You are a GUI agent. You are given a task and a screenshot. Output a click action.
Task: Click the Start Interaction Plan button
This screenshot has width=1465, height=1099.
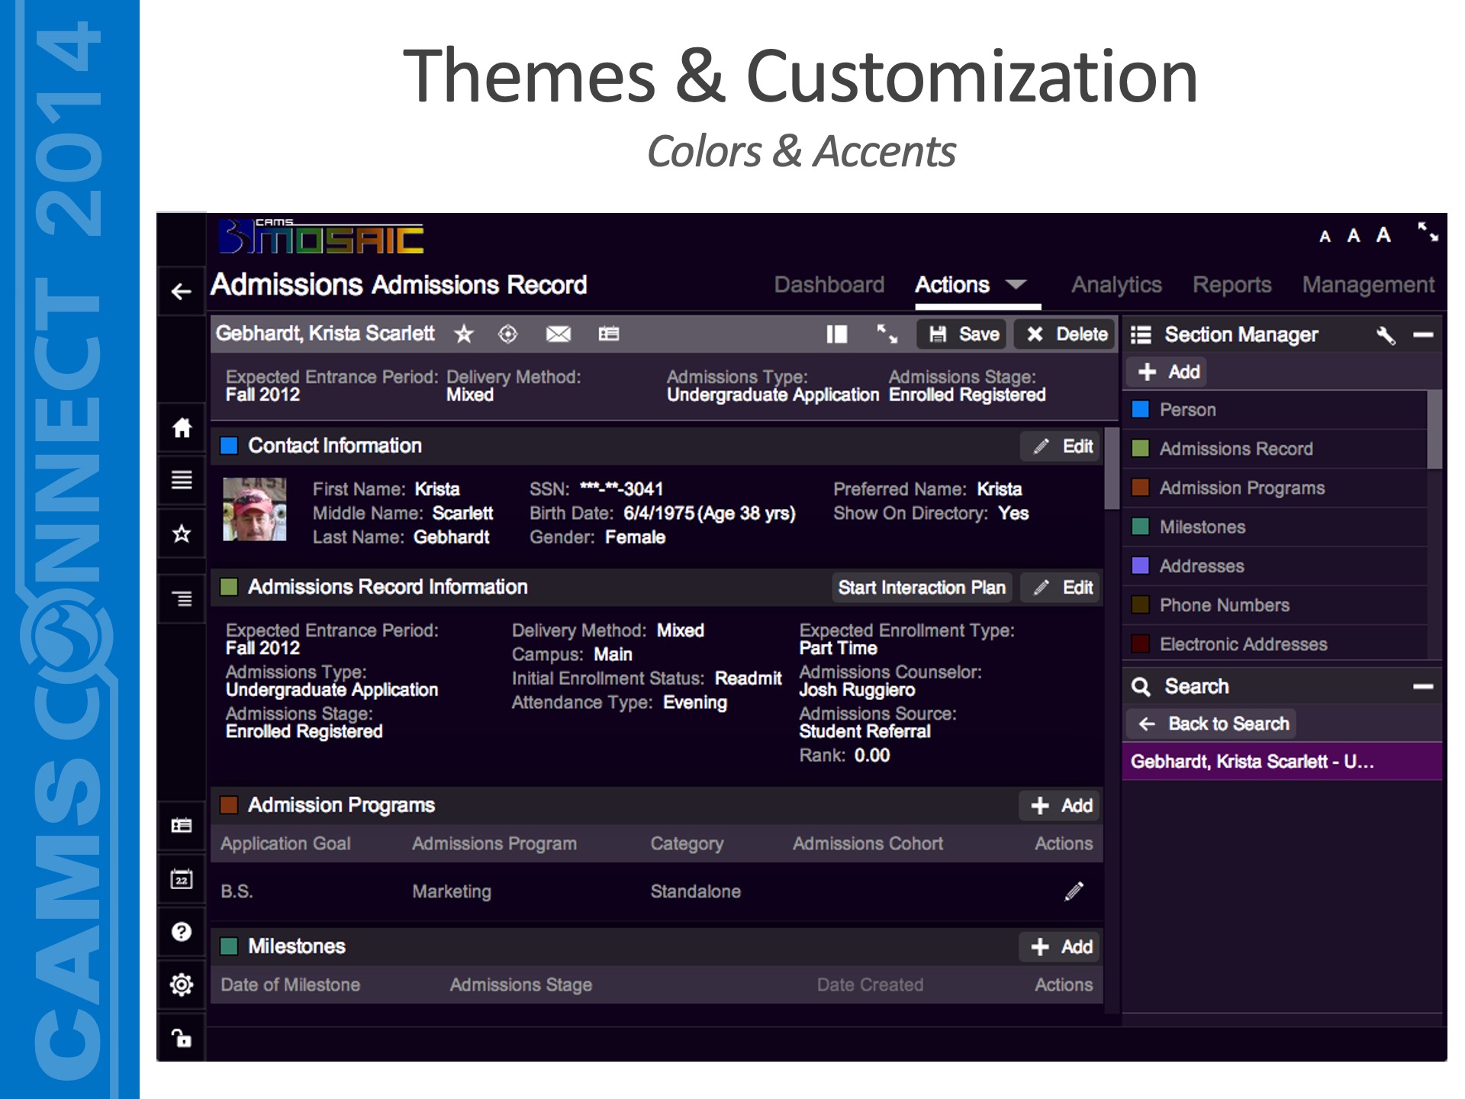click(x=921, y=588)
